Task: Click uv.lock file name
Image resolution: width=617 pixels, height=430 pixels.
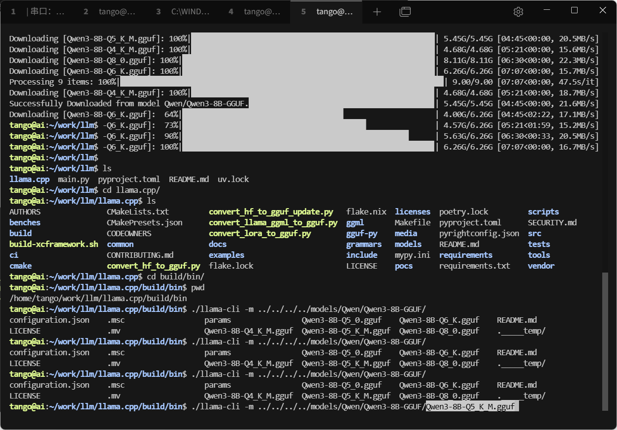Action: click(x=233, y=179)
